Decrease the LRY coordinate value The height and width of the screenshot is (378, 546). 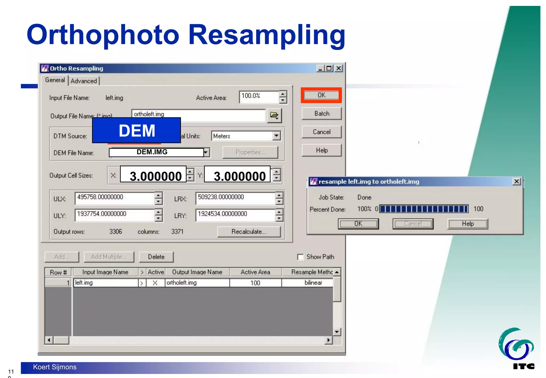279,219
